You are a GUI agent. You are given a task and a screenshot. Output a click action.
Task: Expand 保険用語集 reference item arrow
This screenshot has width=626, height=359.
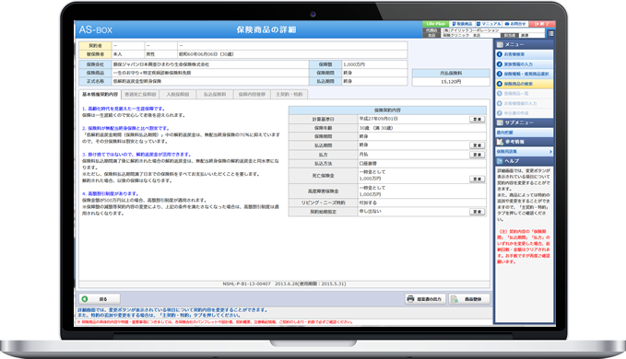coord(550,151)
